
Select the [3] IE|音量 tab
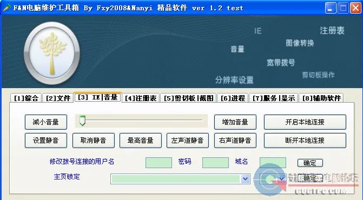pyautogui.click(x=98, y=97)
